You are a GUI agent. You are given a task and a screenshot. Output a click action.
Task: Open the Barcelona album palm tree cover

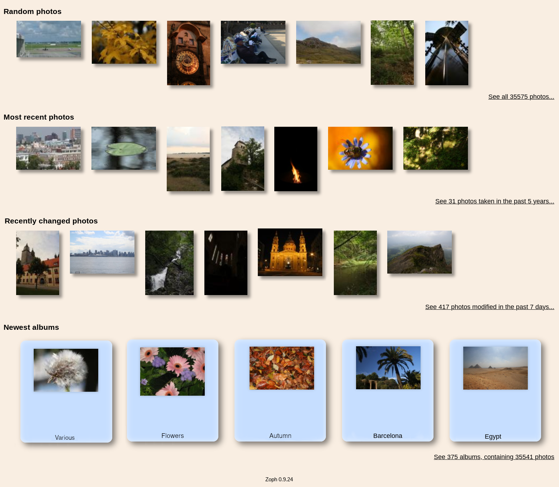click(x=388, y=368)
